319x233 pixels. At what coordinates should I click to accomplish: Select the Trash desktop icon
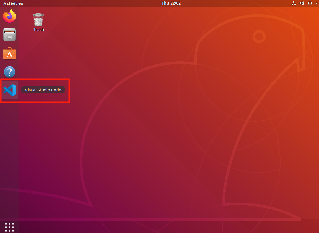(x=38, y=22)
